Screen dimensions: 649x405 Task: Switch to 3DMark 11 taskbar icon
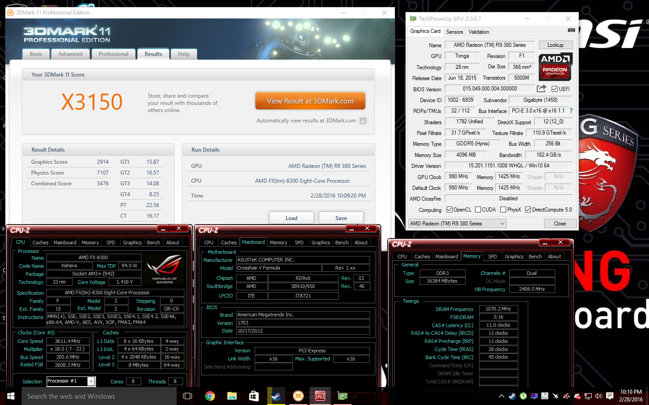[x=298, y=396]
